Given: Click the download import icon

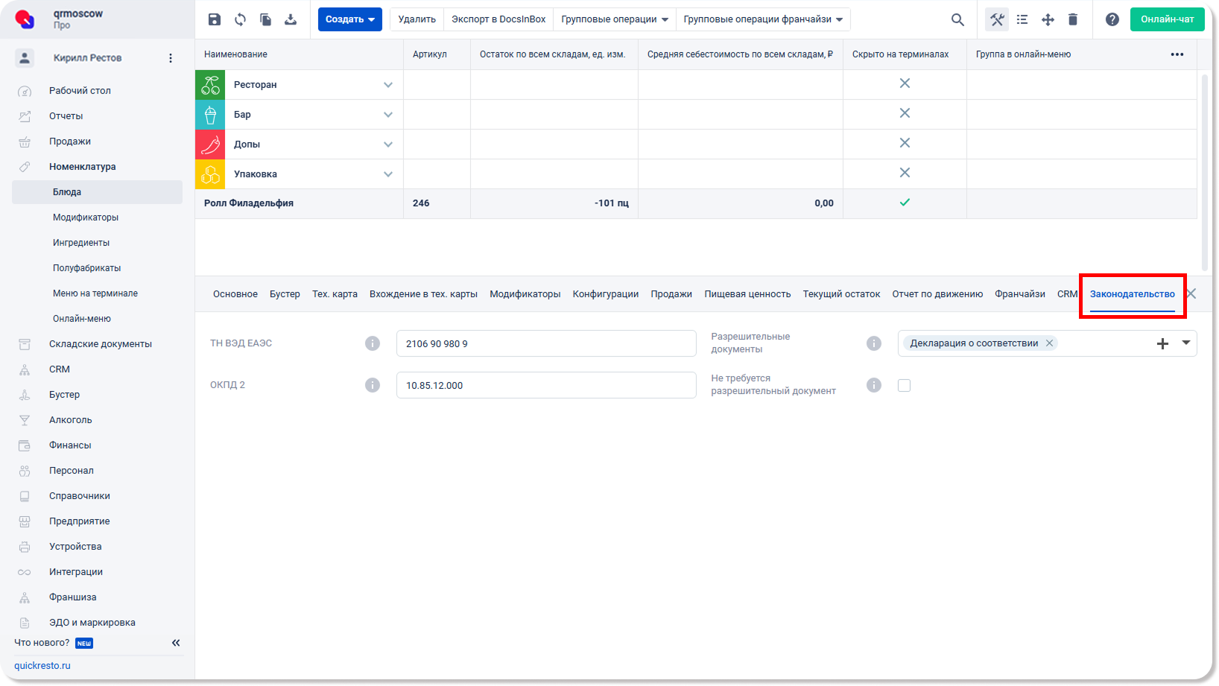Looking at the screenshot, I should pos(291,19).
